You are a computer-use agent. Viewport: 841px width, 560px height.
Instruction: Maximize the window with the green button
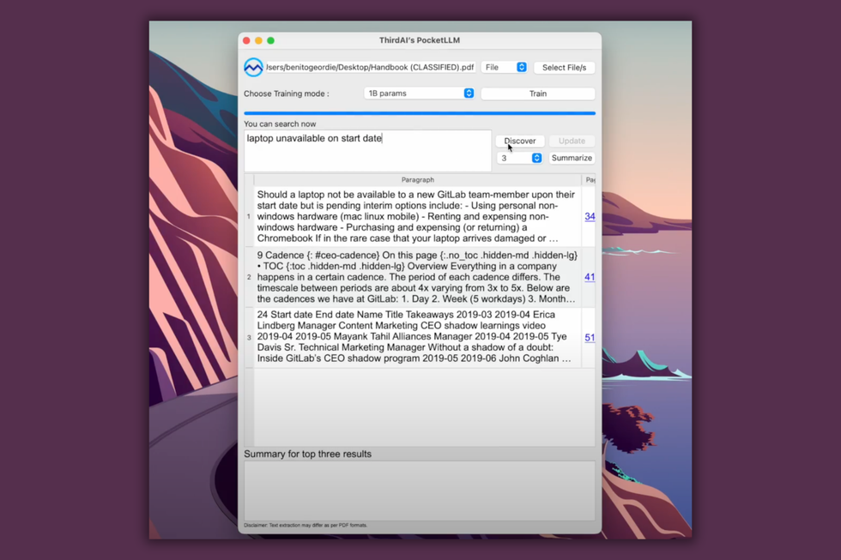(270, 40)
